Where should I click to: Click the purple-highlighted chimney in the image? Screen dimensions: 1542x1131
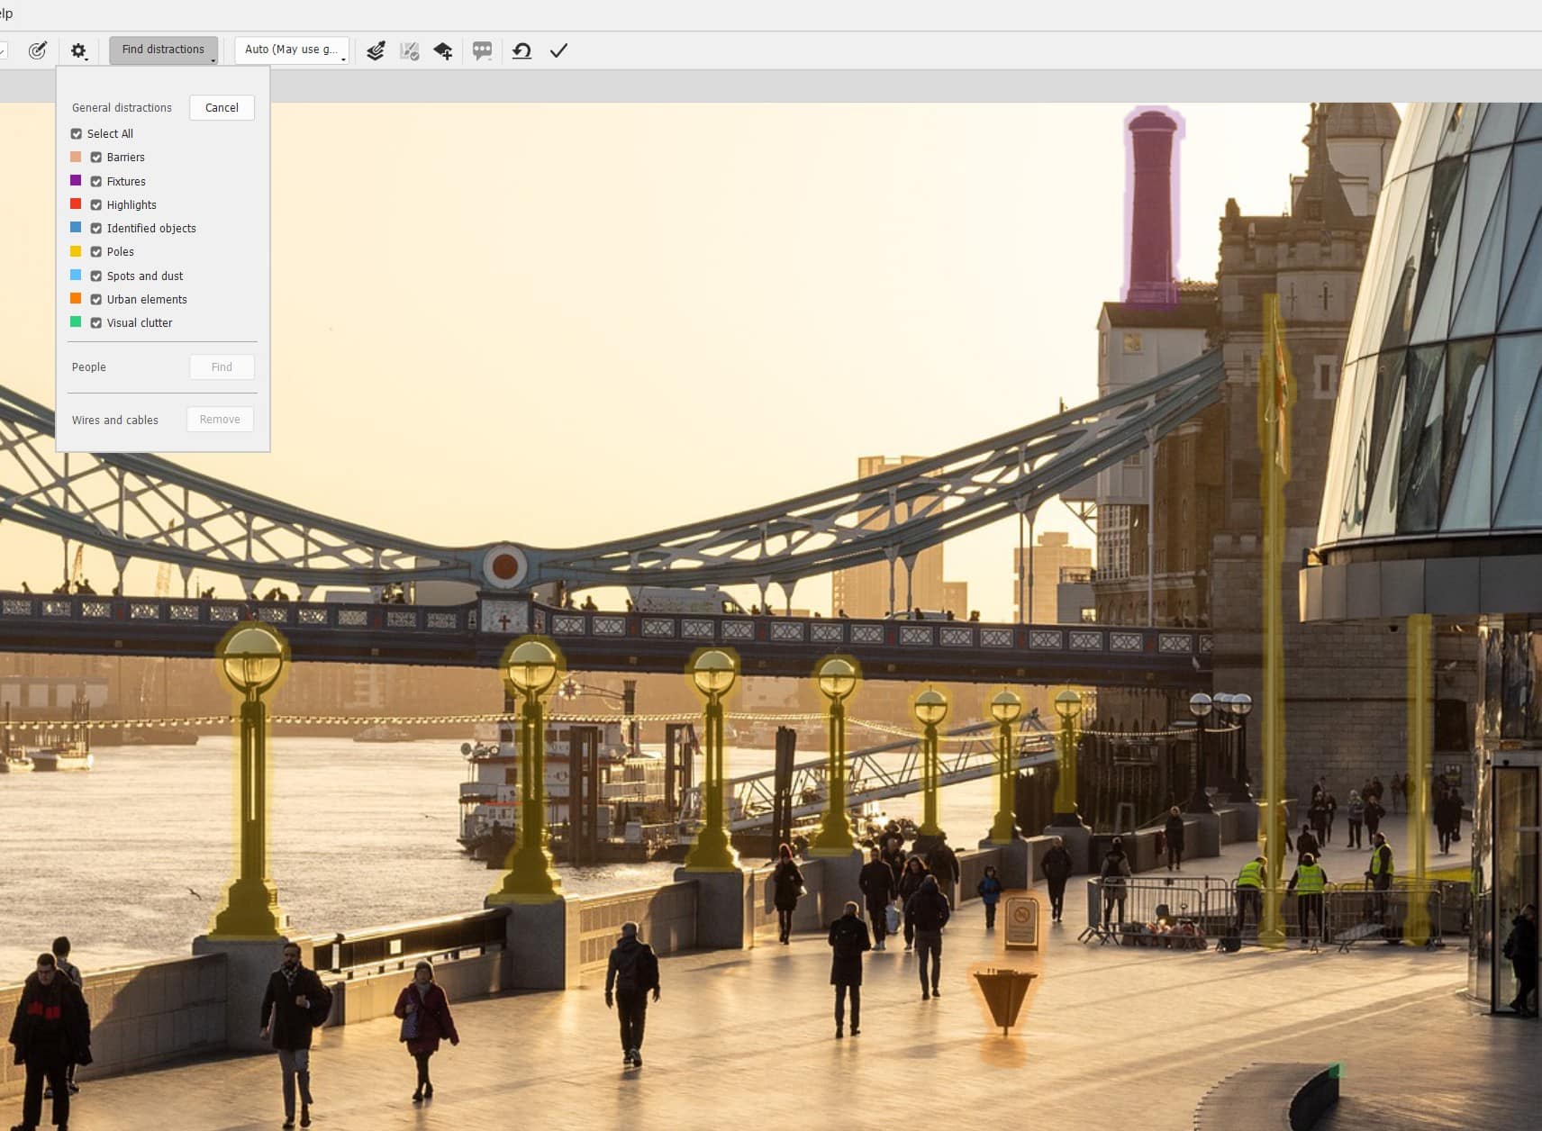click(x=1152, y=207)
